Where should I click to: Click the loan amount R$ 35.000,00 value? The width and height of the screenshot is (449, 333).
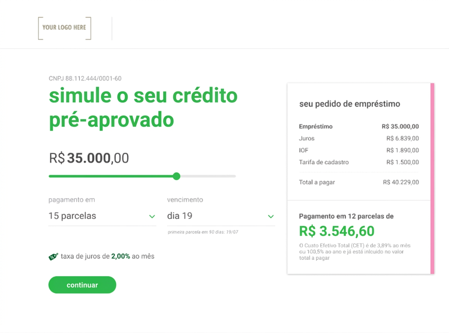(89, 158)
